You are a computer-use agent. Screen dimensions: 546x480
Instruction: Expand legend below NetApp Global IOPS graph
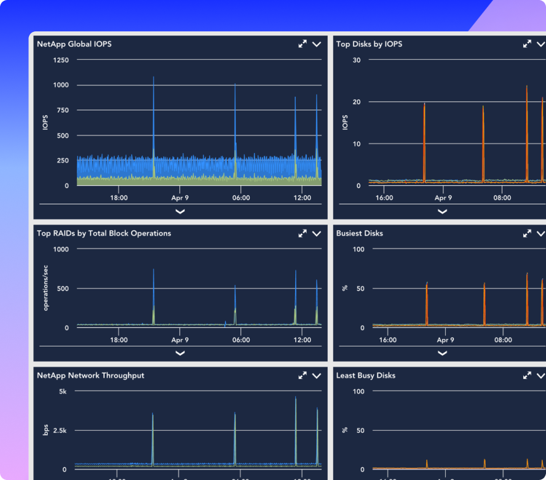(180, 212)
